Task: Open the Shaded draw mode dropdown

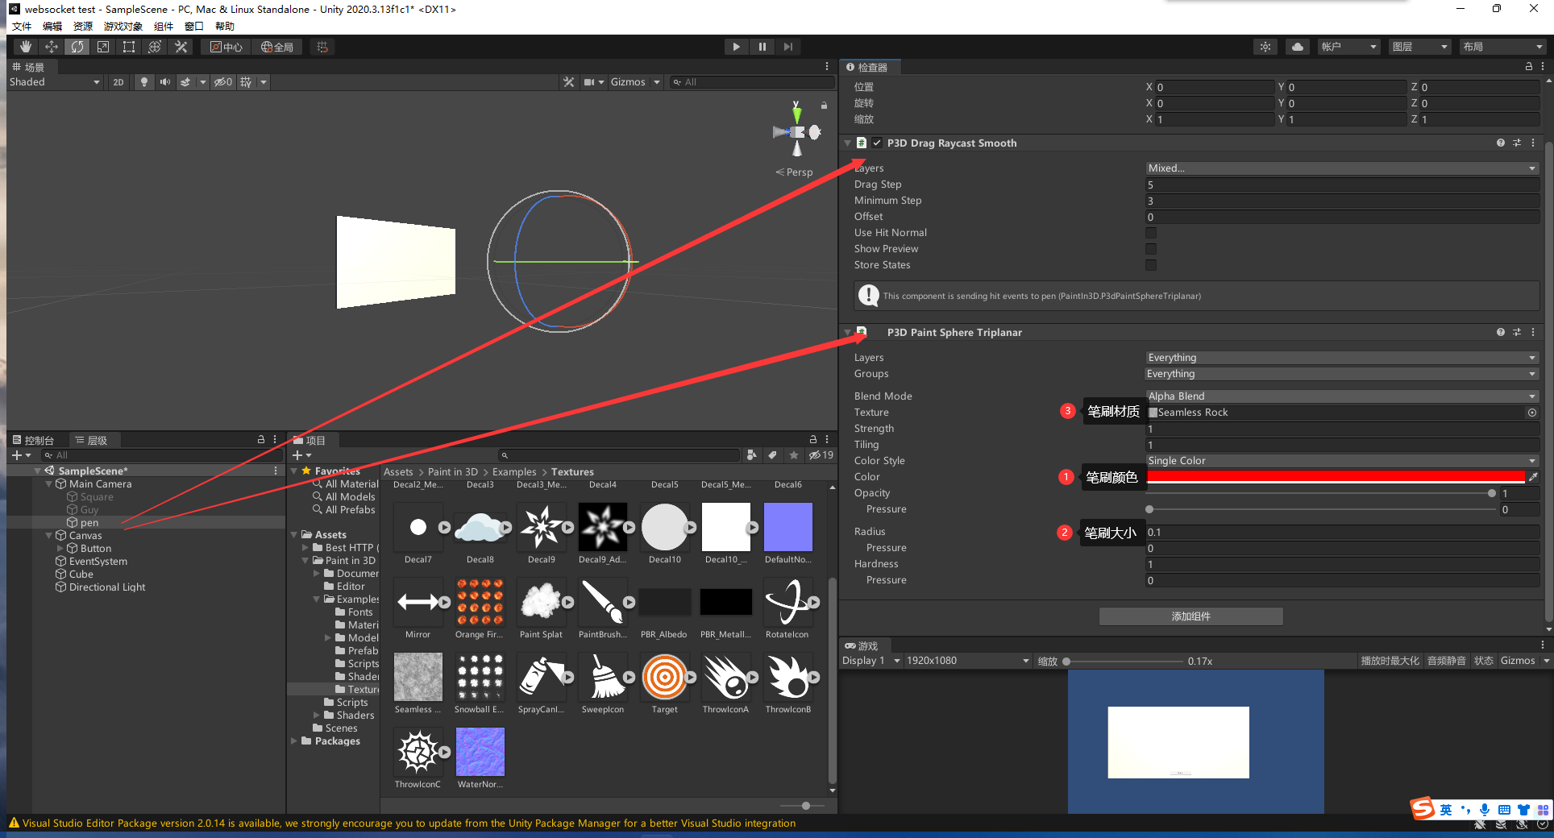Action: coord(54,81)
